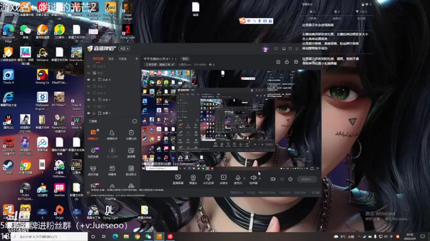Expand speaker options arrow

click(260, 178)
